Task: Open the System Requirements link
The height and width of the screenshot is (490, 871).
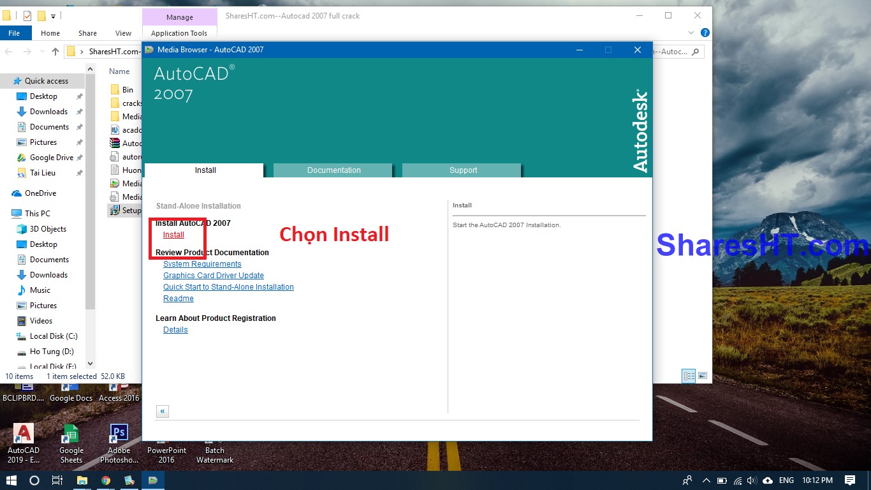Action: [x=202, y=264]
